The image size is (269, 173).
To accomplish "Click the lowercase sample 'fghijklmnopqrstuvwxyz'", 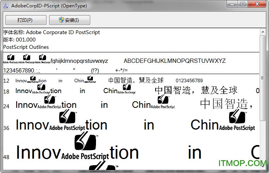I will pyautogui.click(x=79, y=61).
